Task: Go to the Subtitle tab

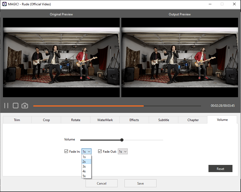Action: pos(163,120)
